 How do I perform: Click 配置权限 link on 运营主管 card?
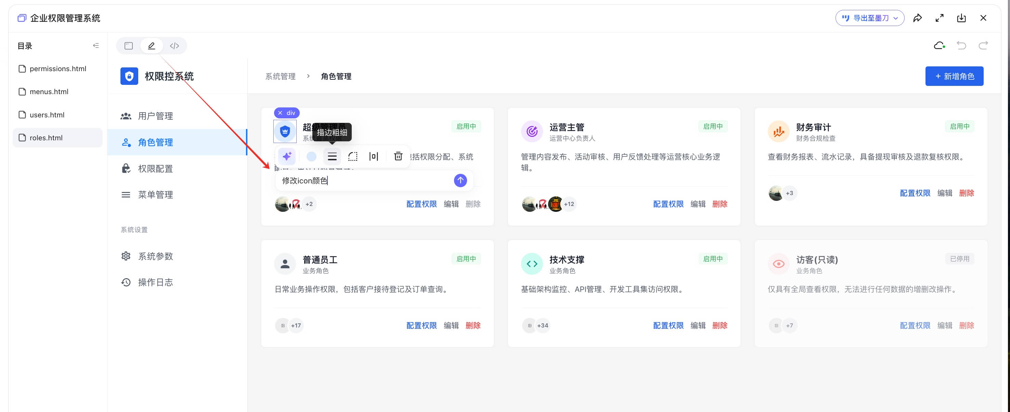[668, 204]
